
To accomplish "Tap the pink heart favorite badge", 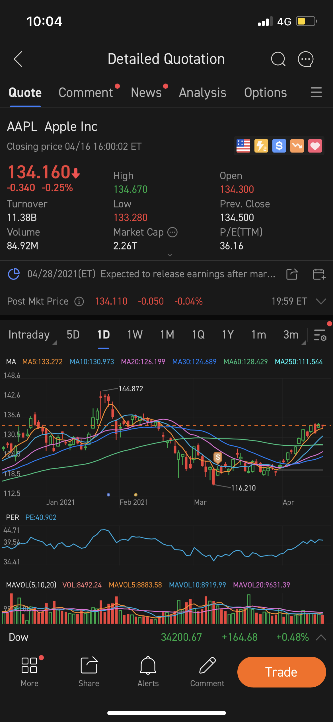I will (315, 146).
